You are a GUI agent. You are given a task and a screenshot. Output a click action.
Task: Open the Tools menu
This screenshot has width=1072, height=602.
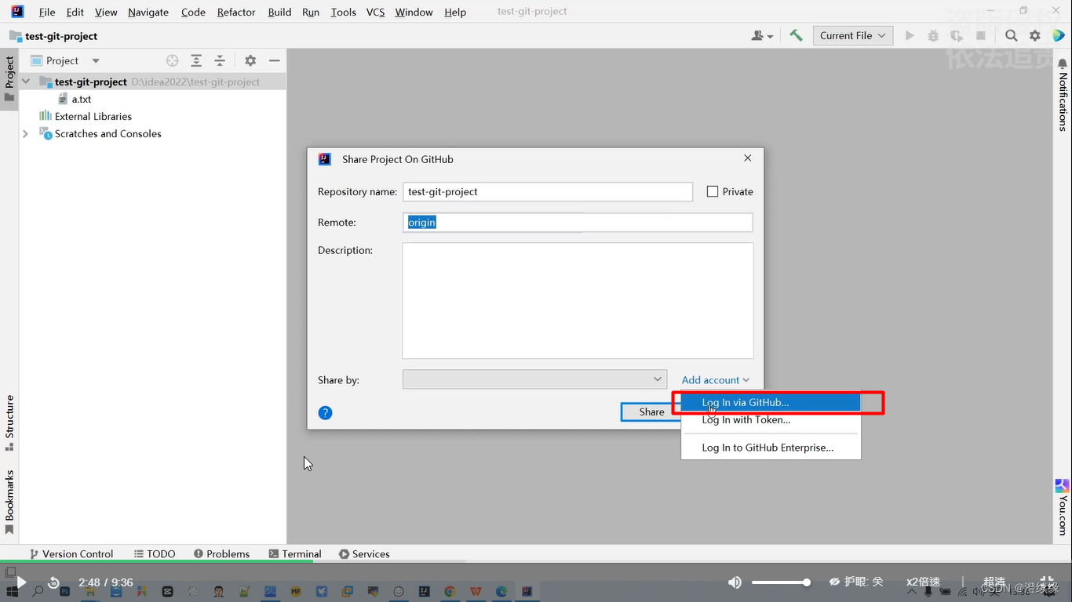point(343,12)
